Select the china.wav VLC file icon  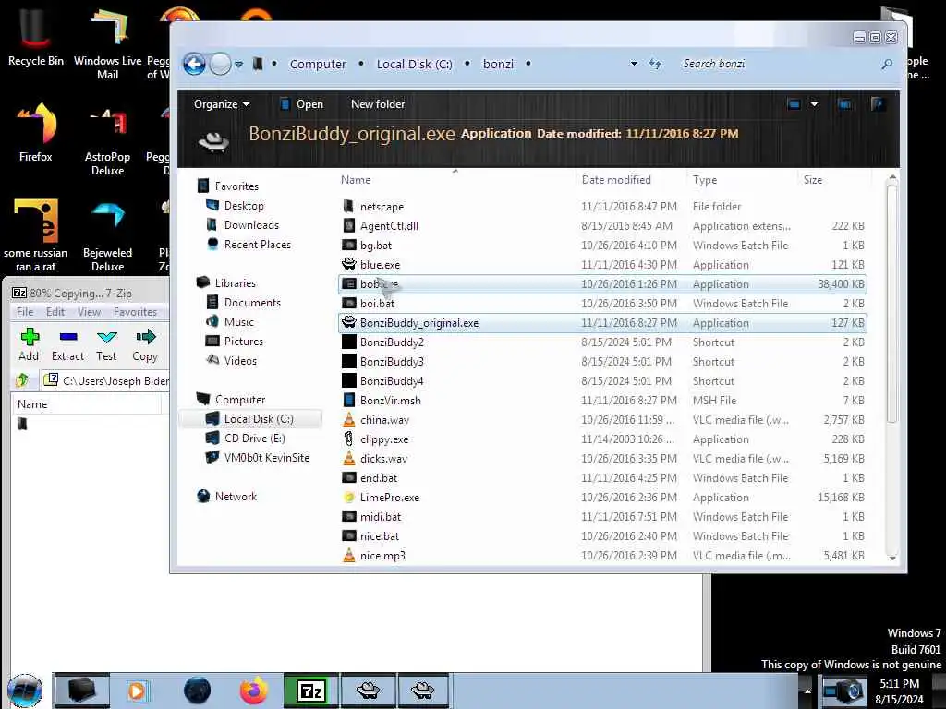[348, 419]
